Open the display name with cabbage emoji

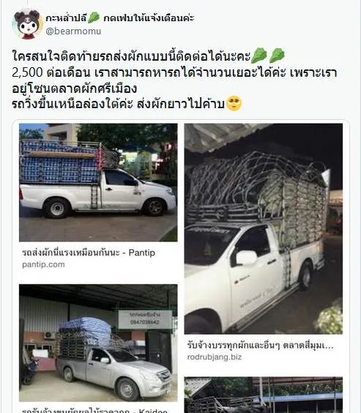(x=120, y=18)
